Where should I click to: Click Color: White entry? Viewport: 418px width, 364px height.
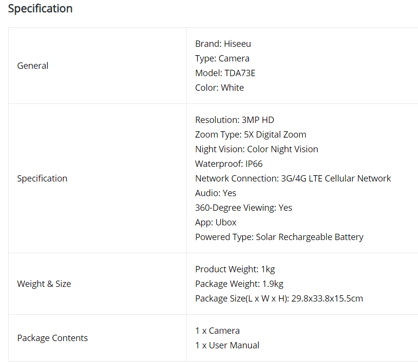click(219, 88)
